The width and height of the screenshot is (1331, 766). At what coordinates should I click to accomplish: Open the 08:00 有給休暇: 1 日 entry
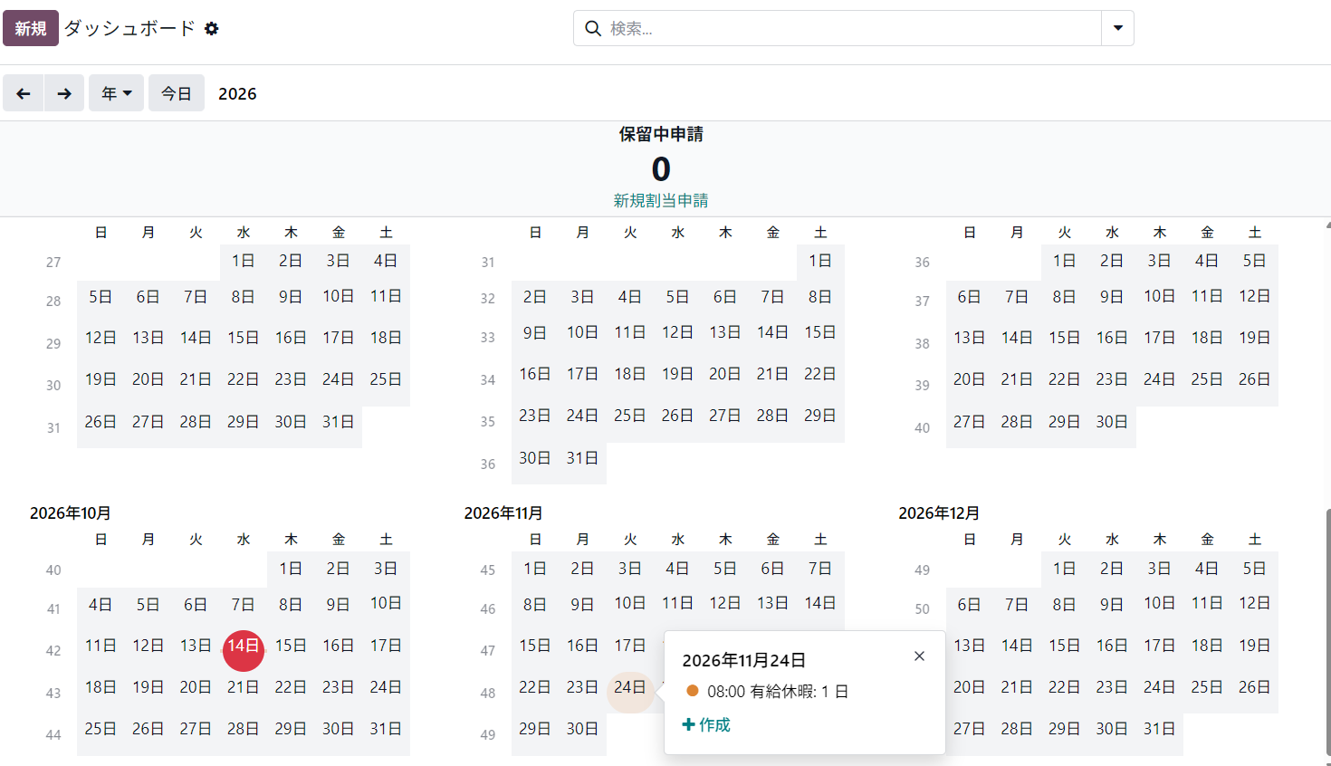pyautogui.click(x=768, y=691)
